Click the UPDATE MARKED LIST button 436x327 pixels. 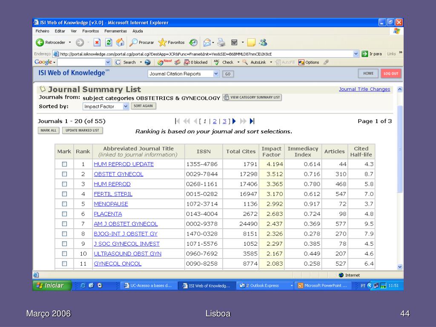click(x=82, y=130)
